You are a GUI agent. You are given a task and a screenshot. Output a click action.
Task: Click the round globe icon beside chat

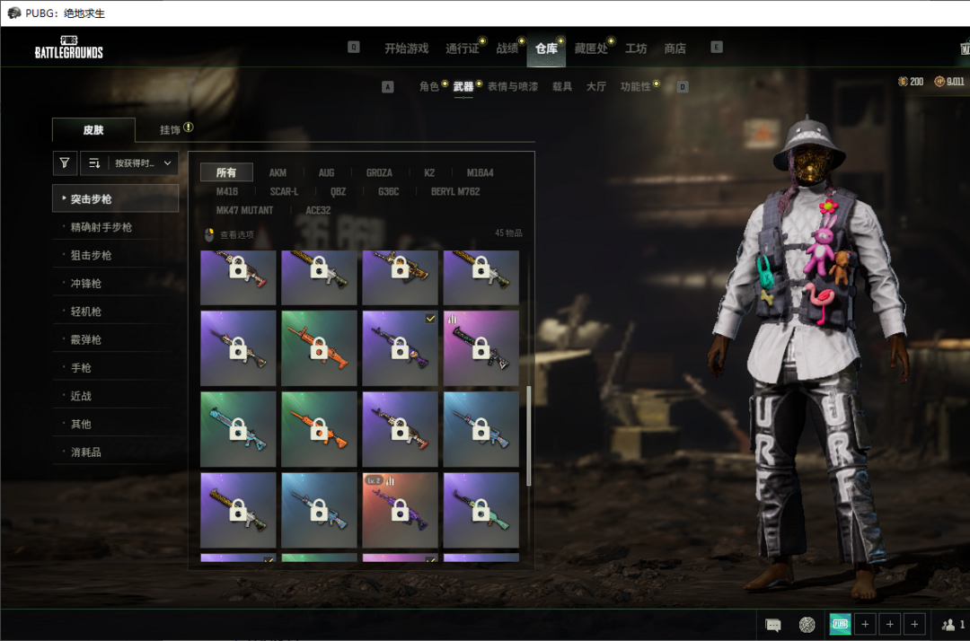tap(807, 625)
